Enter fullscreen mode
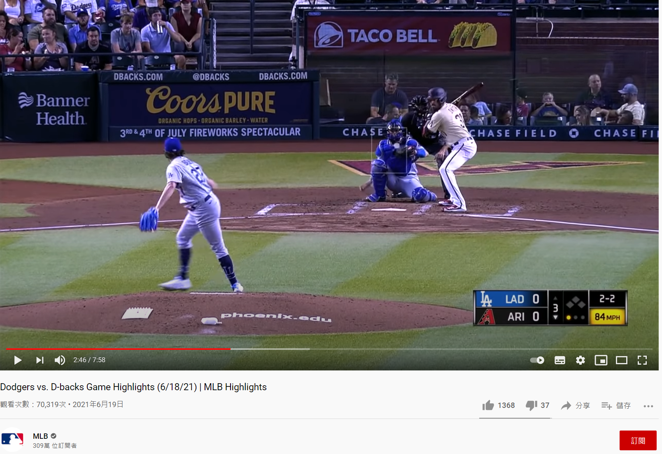662x454 pixels. click(642, 360)
